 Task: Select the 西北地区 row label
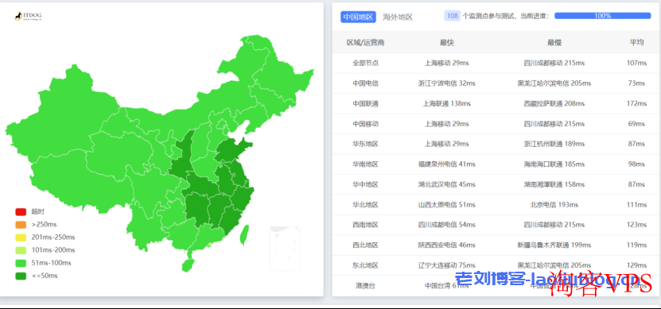coord(365,245)
